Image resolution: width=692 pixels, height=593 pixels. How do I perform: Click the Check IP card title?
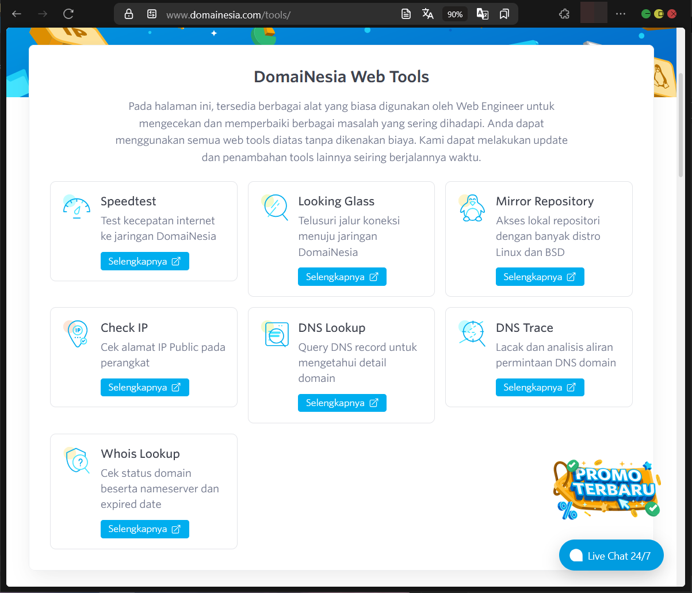click(124, 328)
